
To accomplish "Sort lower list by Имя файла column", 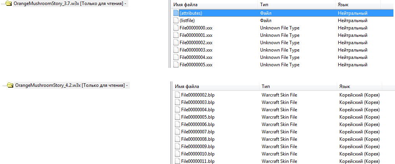I will (x=216, y=86).
